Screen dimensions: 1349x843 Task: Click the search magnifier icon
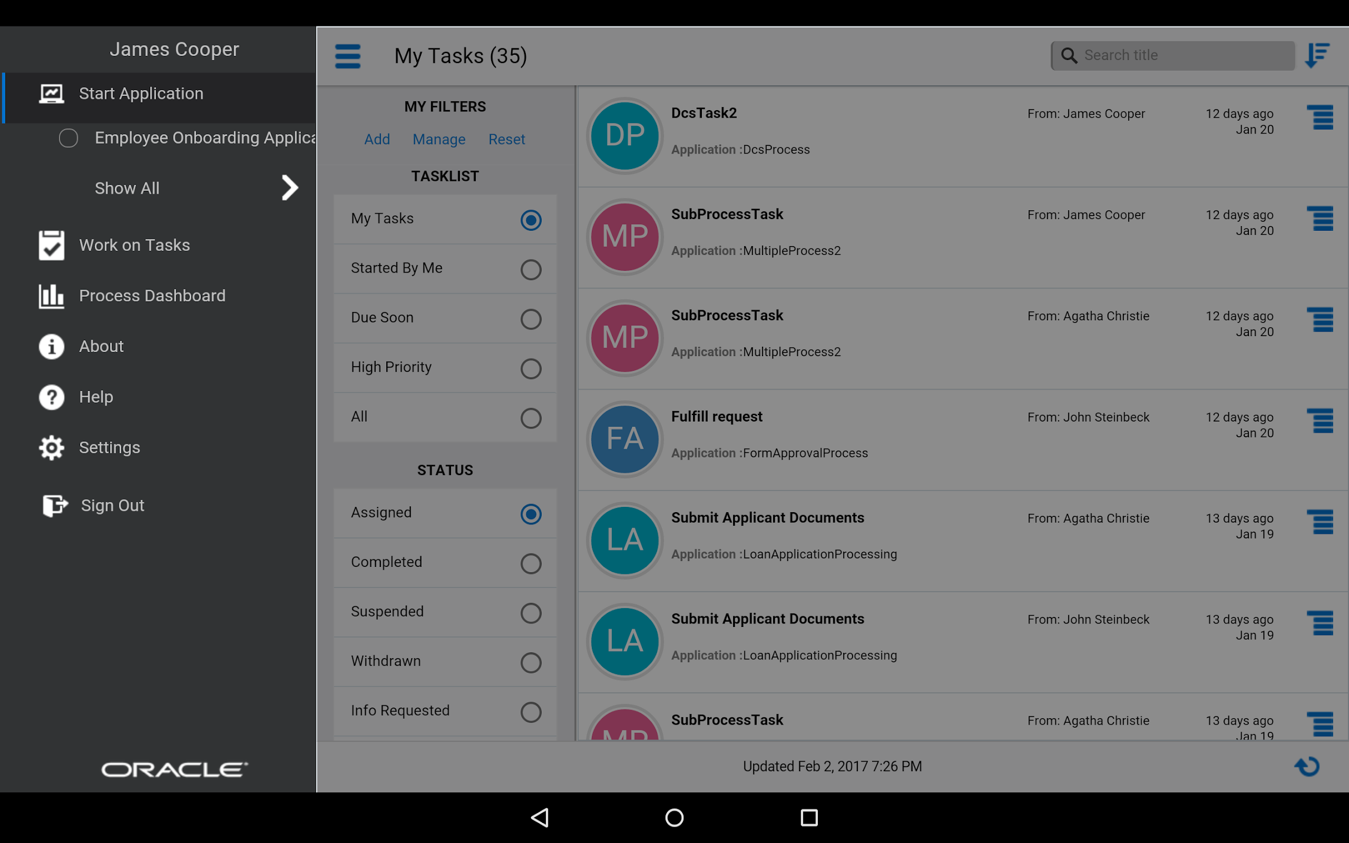[x=1069, y=55]
